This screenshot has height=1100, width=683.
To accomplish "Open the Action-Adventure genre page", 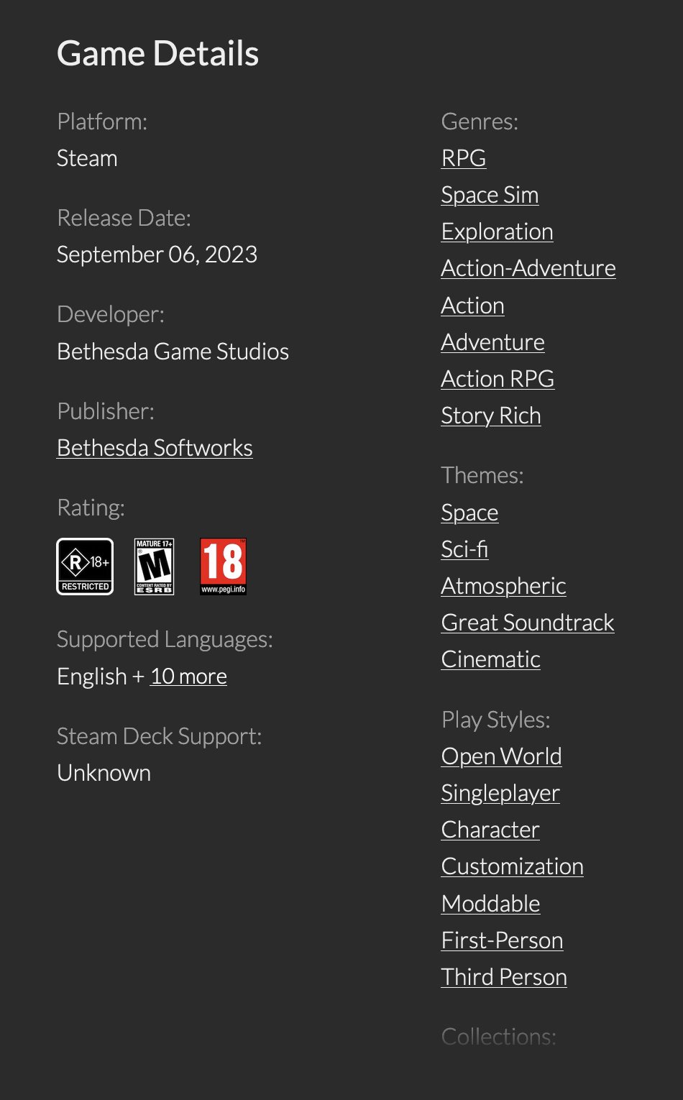I will pyautogui.click(x=528, y=267).
